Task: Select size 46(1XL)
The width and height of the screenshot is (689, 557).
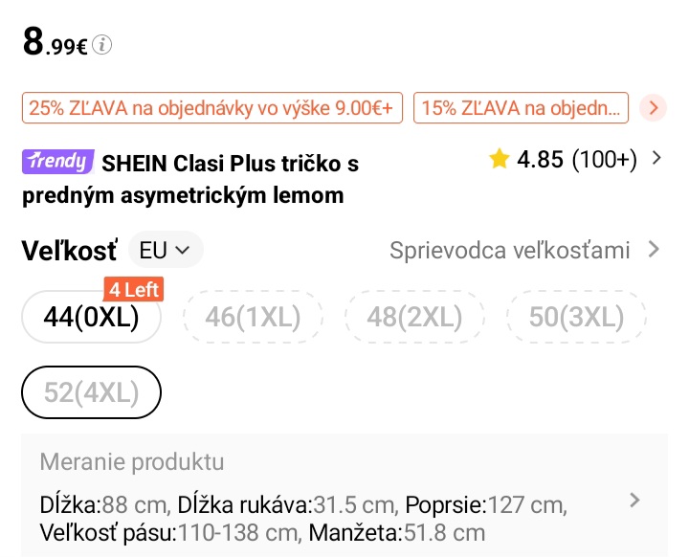Action: coord(253,317)
